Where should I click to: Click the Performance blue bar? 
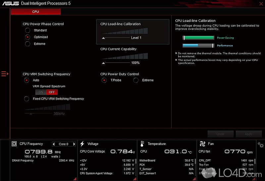(198, 46)
